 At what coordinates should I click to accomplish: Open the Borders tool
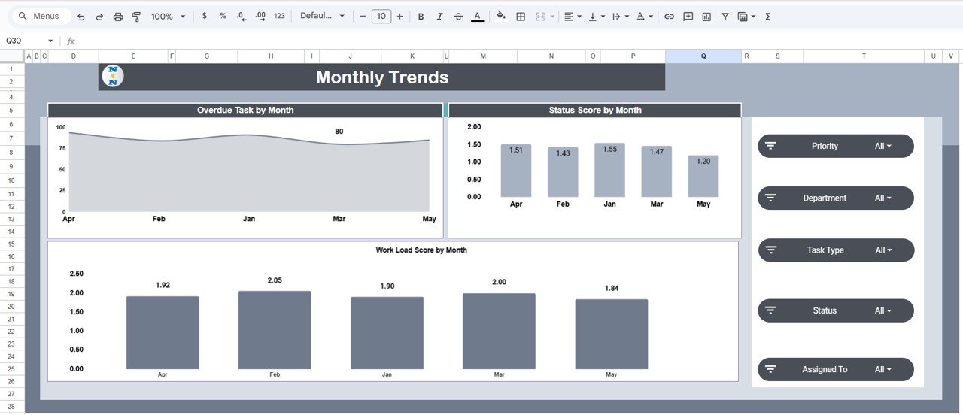coord(521,17)
